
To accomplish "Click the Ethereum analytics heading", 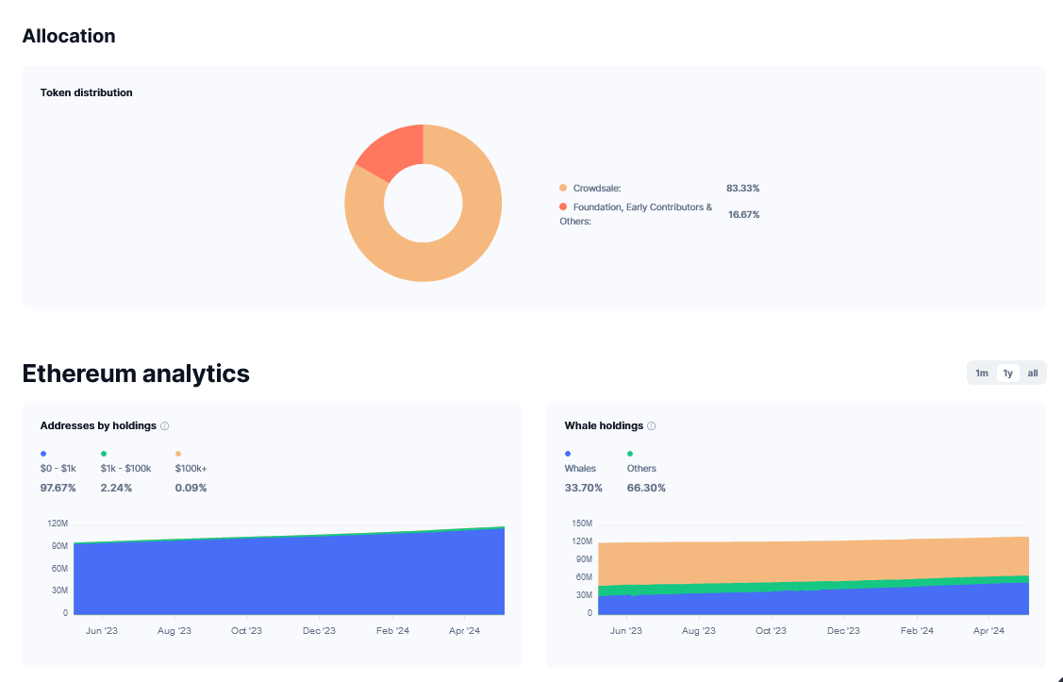I will [x=136, y=374].
